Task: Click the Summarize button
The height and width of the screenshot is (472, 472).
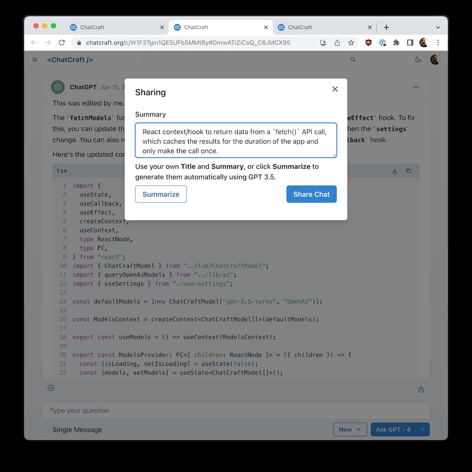Action: (161, 194)
